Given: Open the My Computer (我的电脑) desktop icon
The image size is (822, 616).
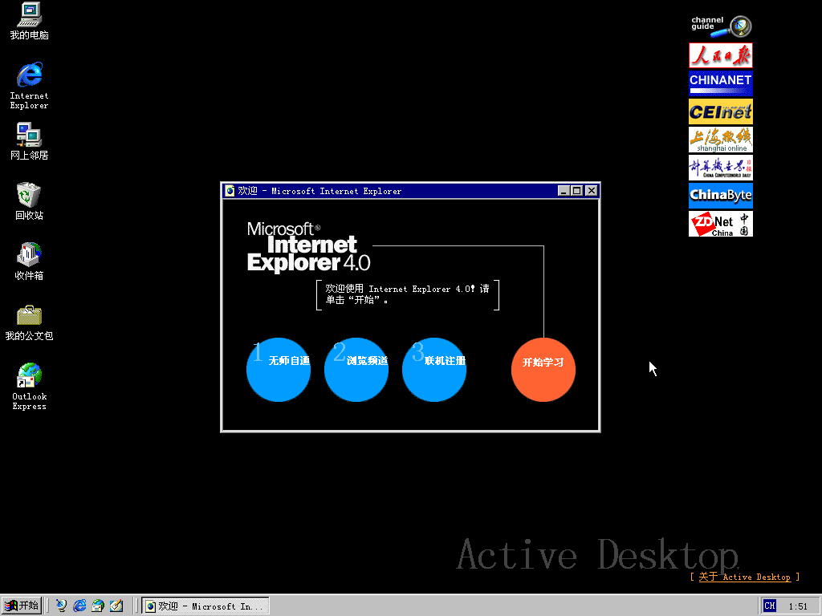Looking at the screenshot, I should (x=29, y=16).
